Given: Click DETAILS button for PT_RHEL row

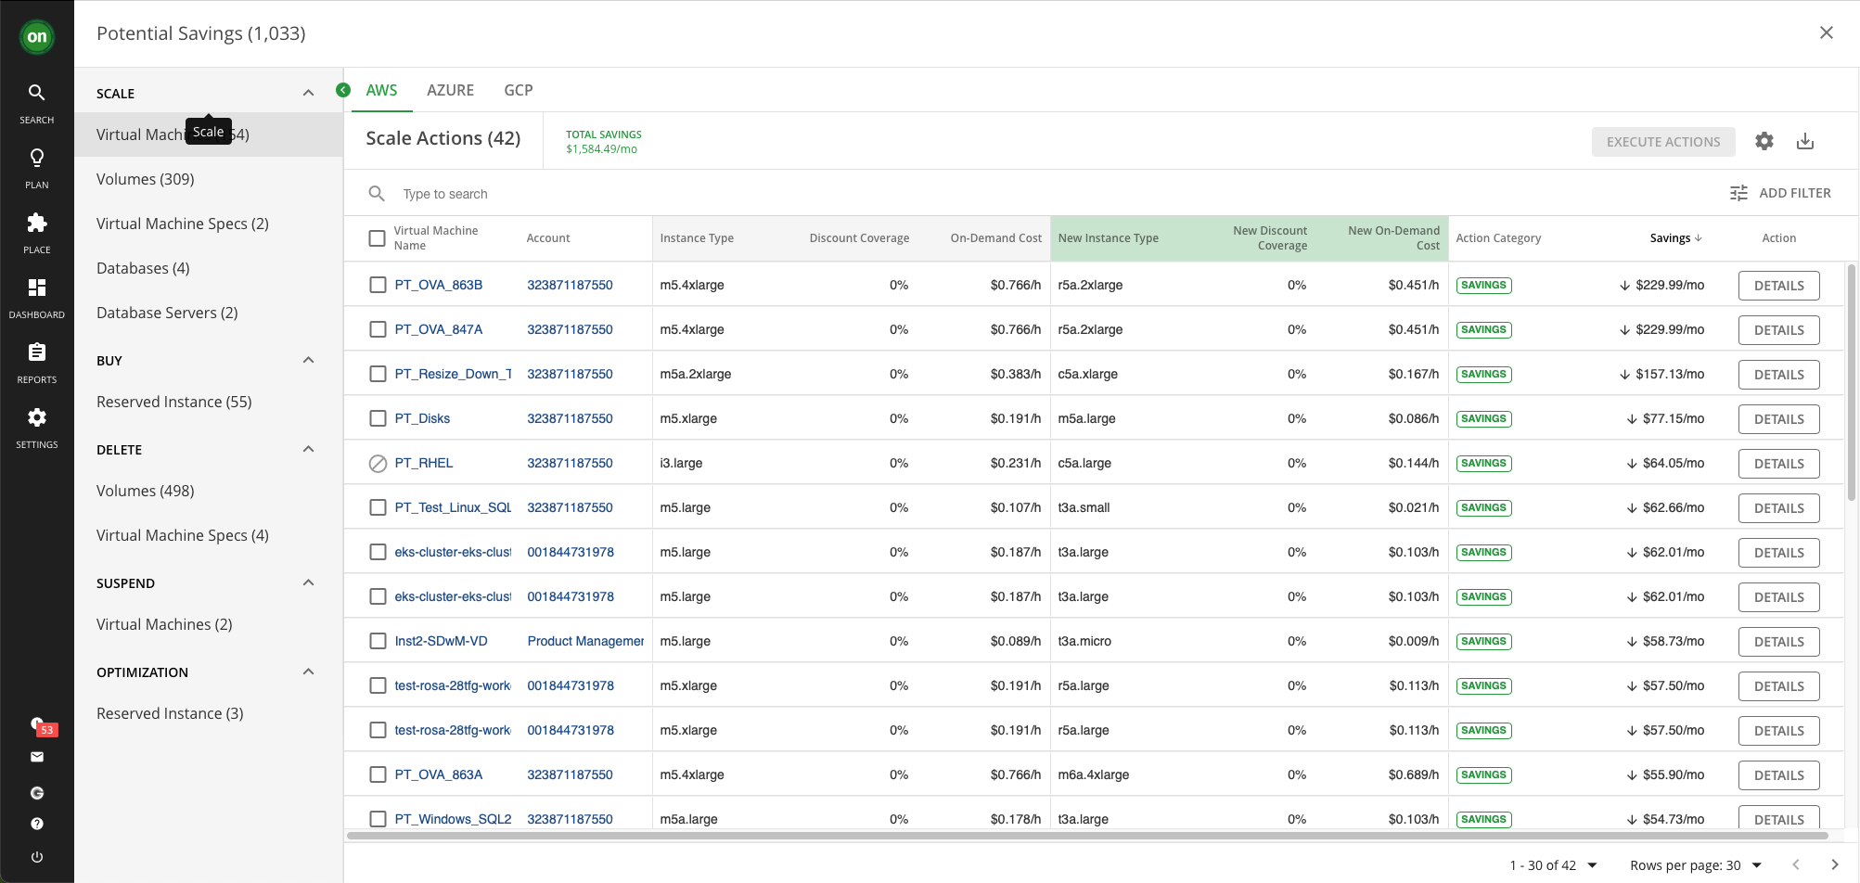Looking at the screenshot, I should 1777,464.
